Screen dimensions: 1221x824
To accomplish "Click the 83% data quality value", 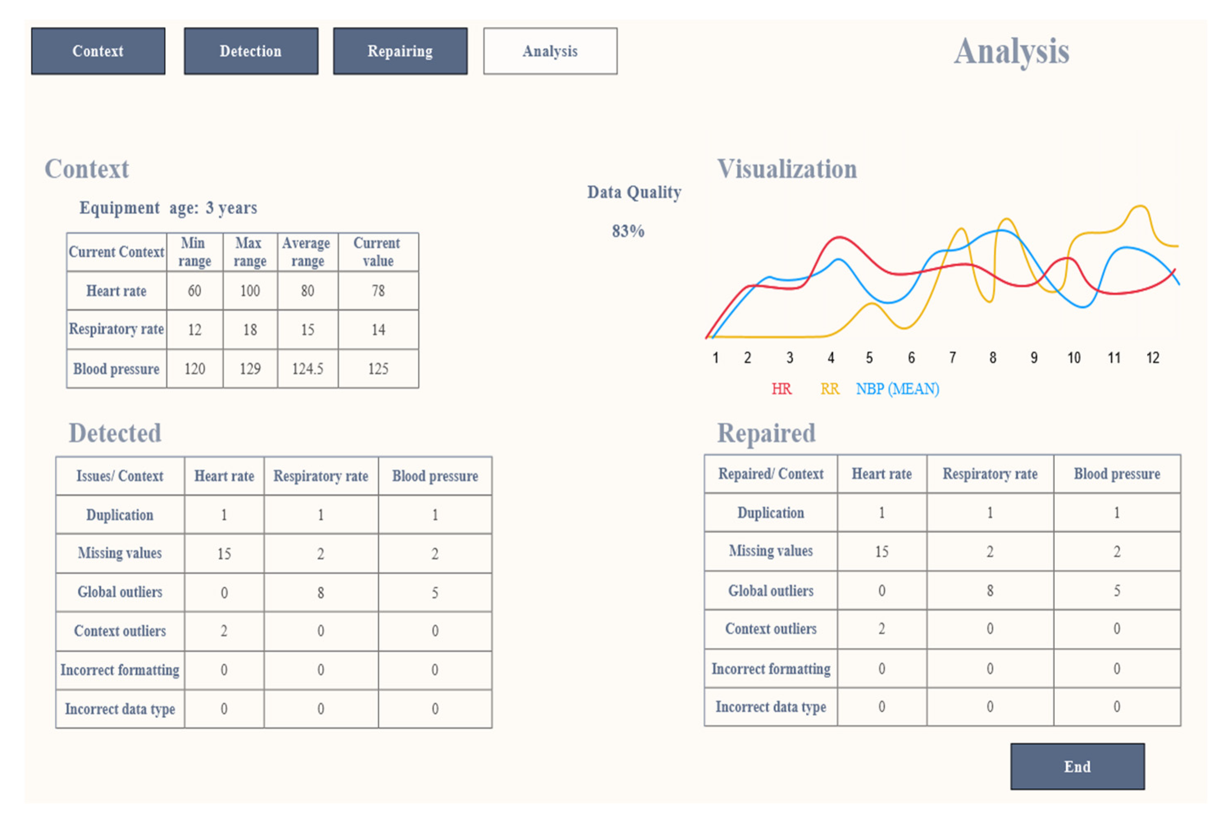I will coord(628,231).
